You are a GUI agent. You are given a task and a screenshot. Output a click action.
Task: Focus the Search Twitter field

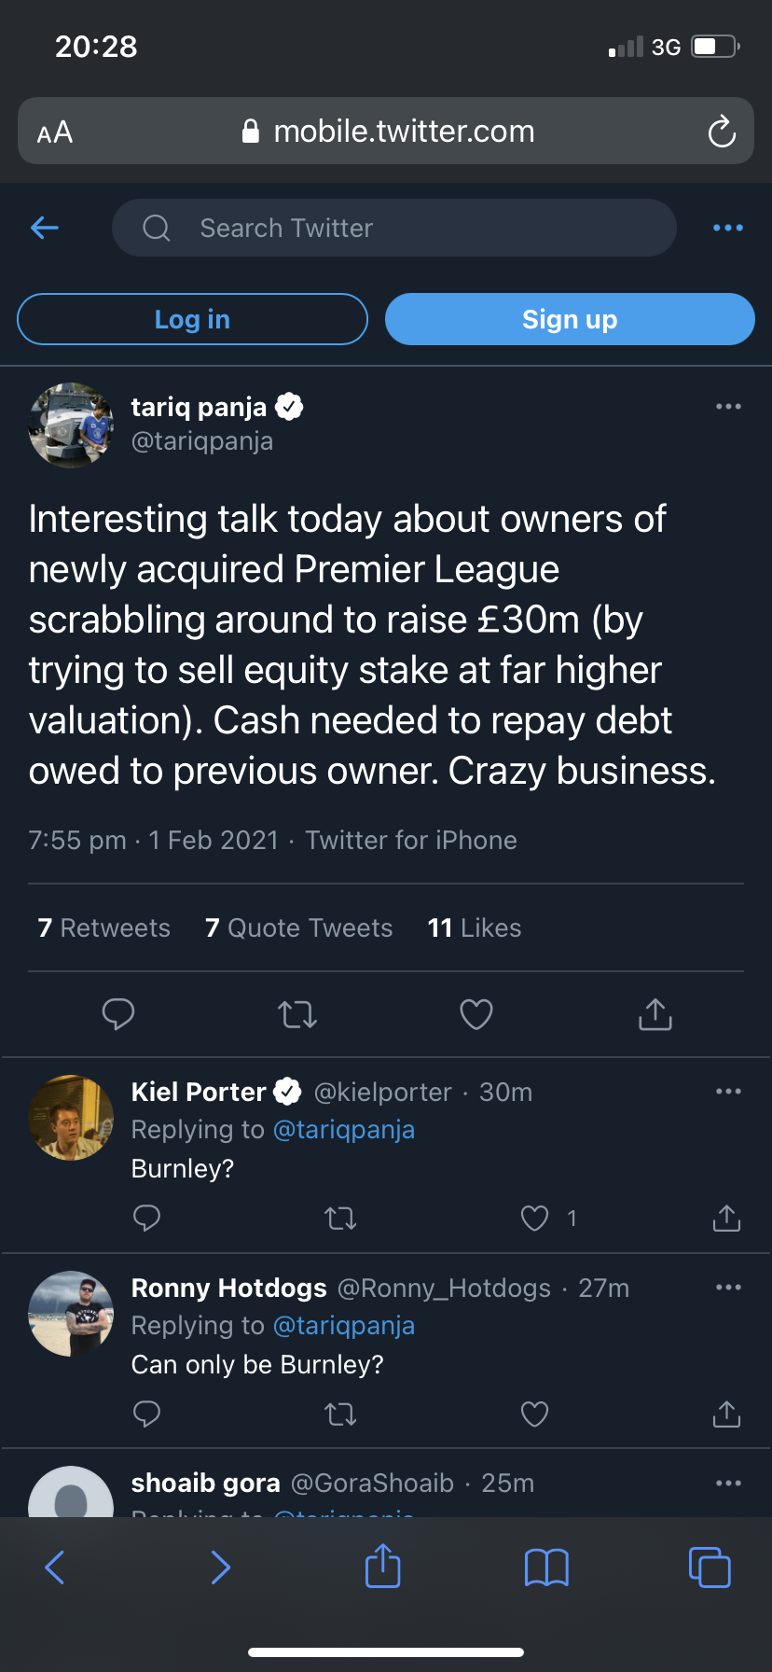[x=393, y=228]
